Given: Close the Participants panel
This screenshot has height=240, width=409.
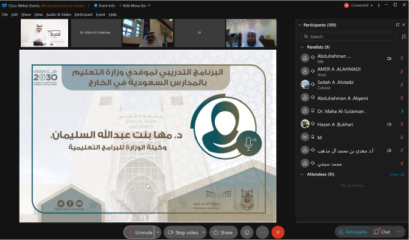Looking at the screenshot, I should click(x=404, y=25).
